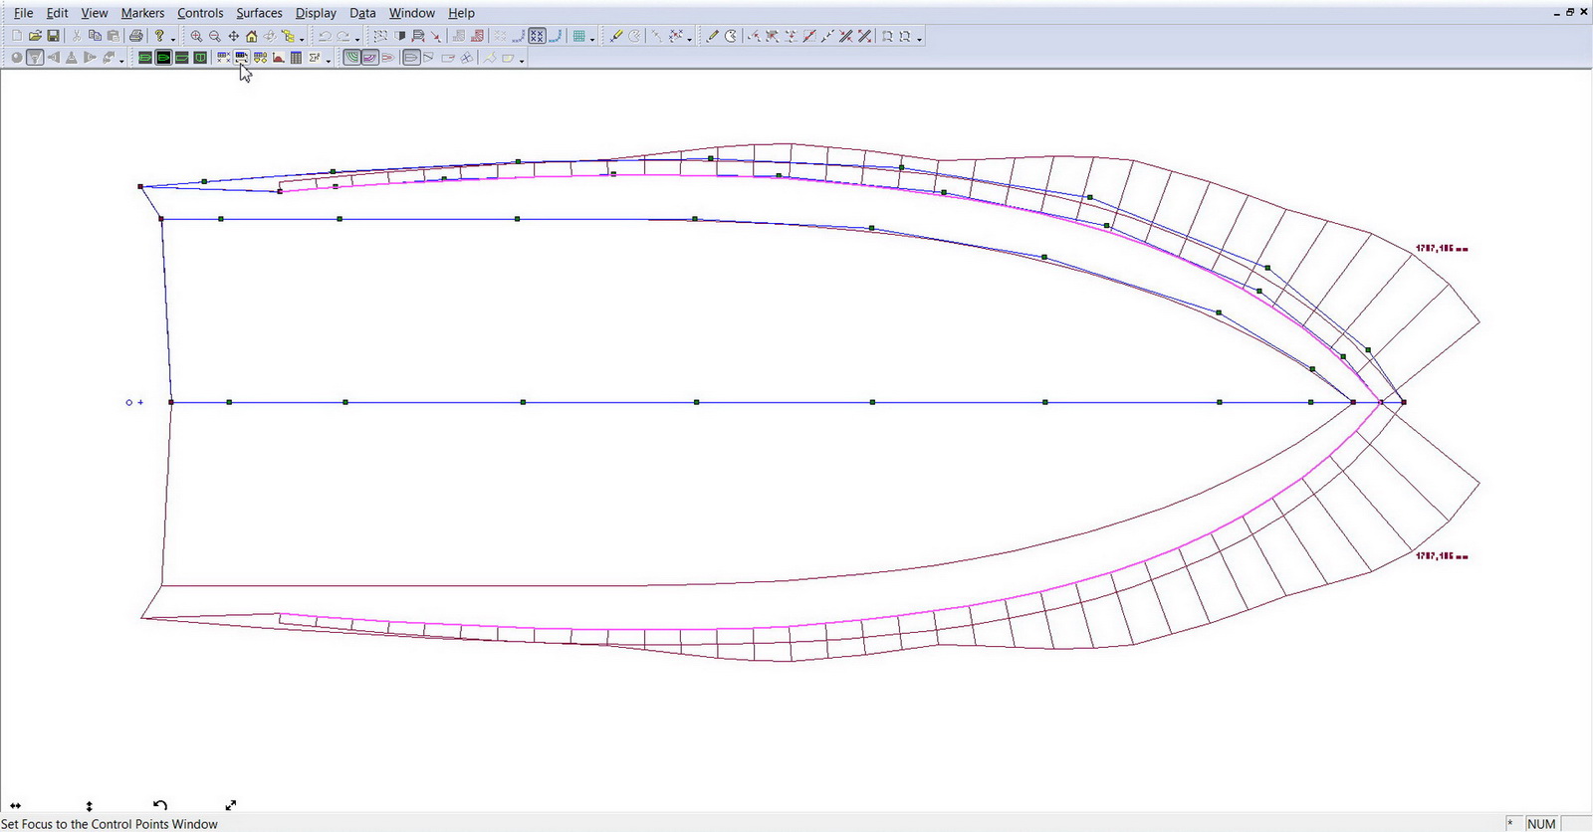Open the Perspective view sphere icon

point(16,58)
